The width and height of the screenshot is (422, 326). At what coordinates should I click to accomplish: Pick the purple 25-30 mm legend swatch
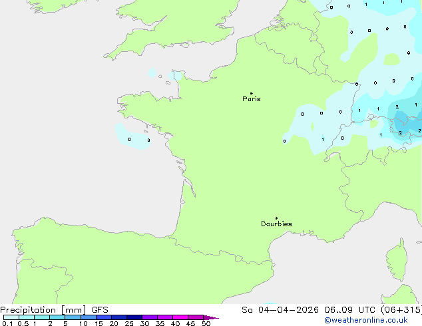coord(135,317)
